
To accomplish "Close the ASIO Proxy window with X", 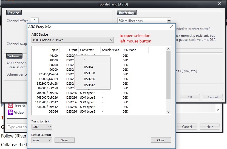I will pos(171,27).
